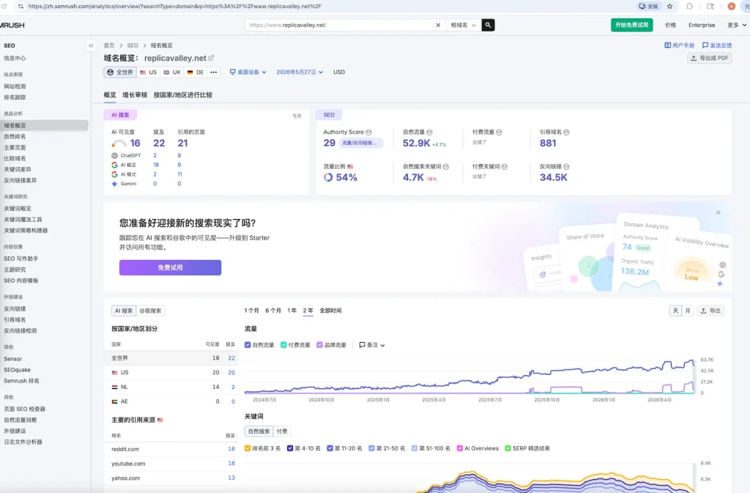This screenshot has width=750, height=493.
Task: Open Keyword Magic Tool in sidebar
Action: (x=23, y=220)
